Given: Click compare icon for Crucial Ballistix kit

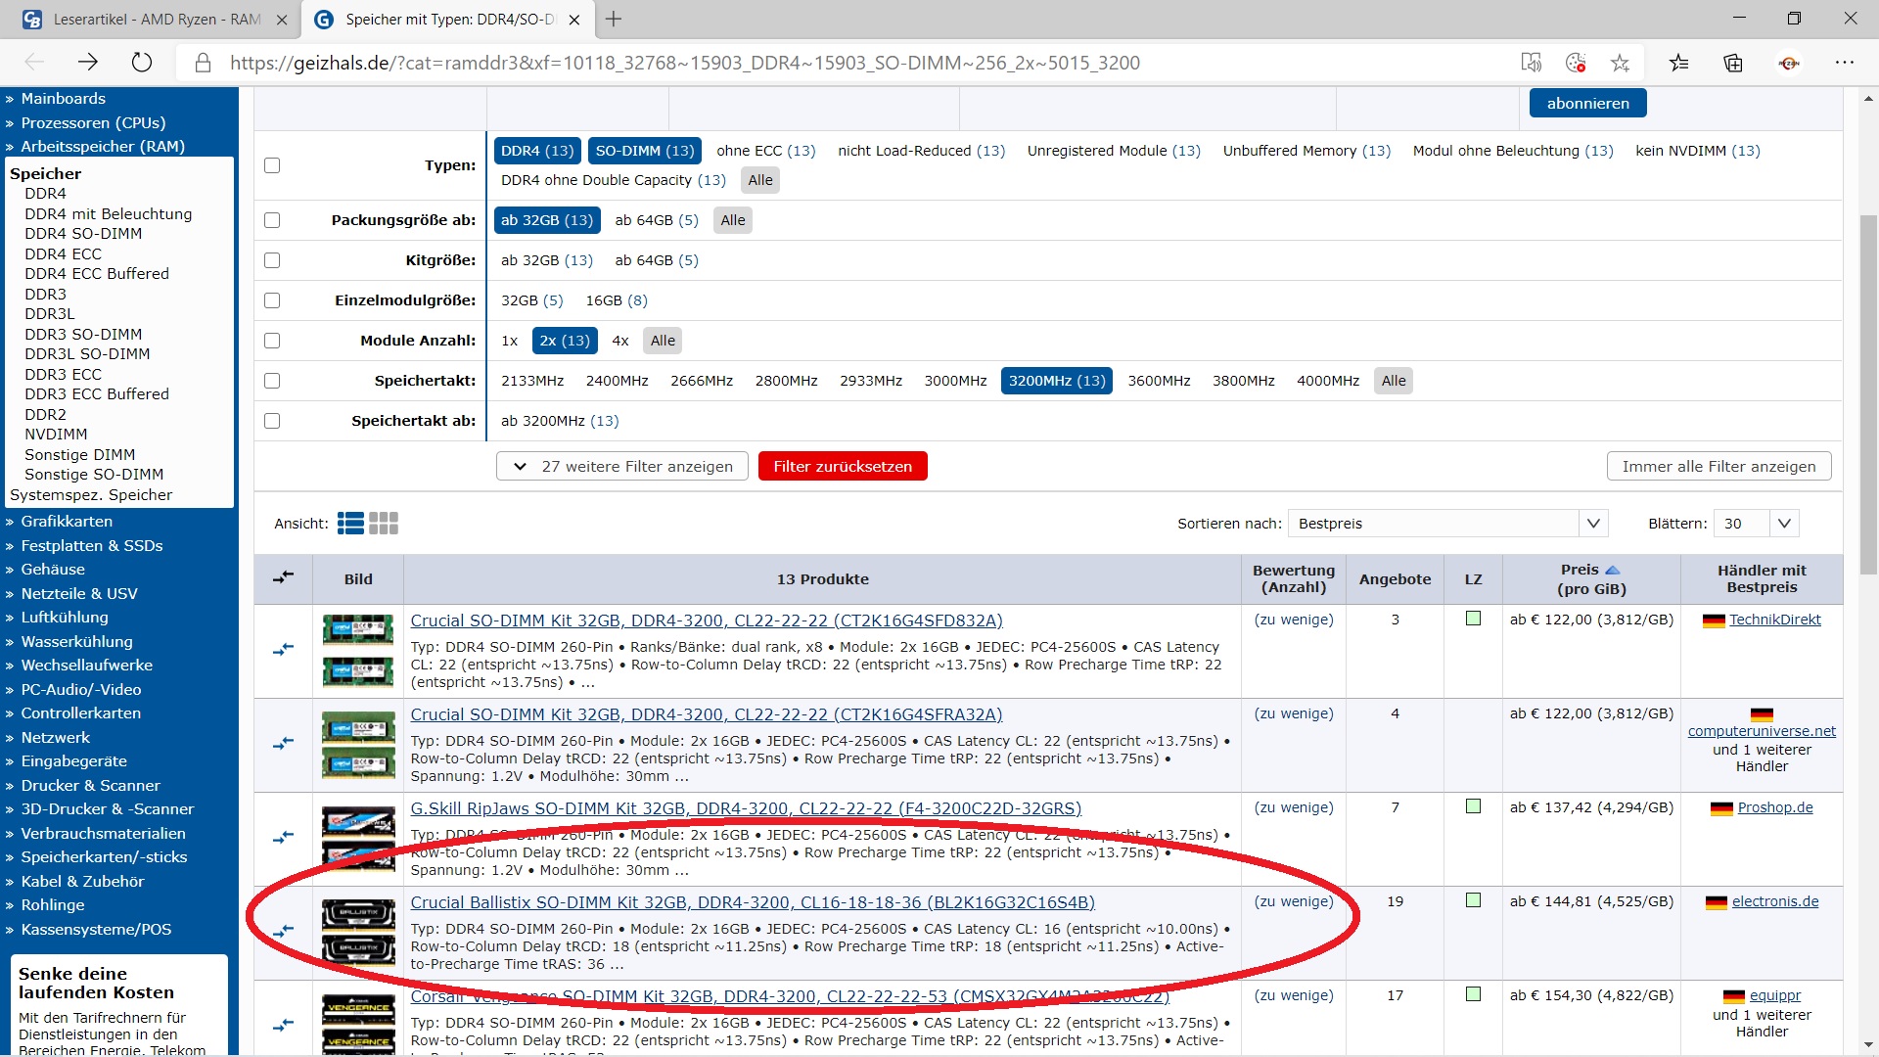Looking at the screenshot, I should point(283,932).
